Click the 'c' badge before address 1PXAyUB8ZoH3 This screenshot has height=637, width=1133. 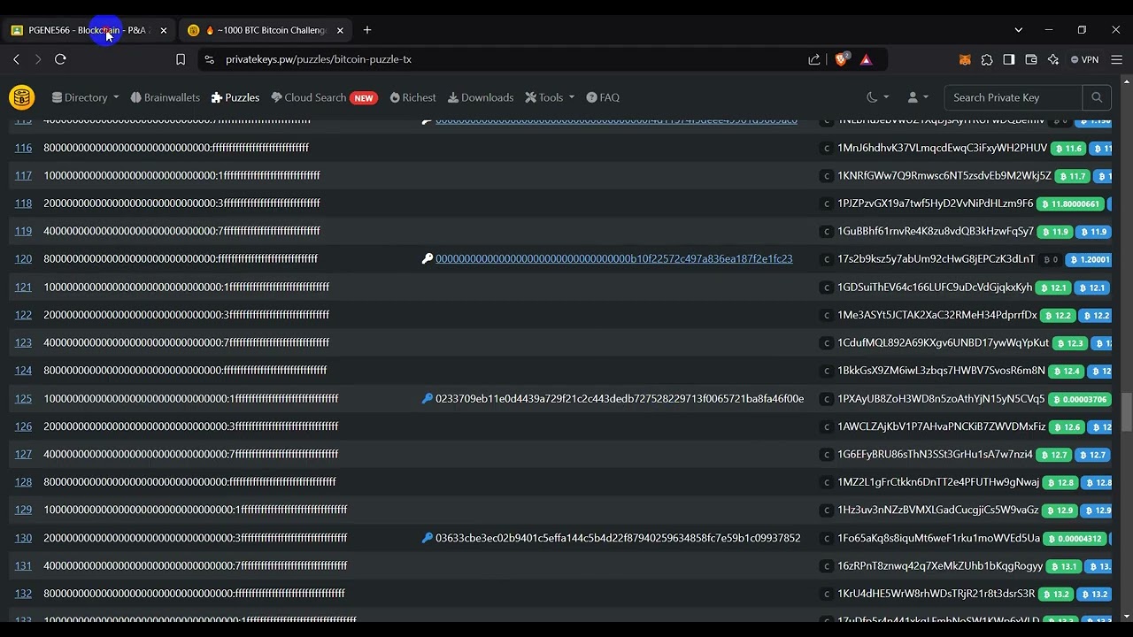pyautogui.click(x=827, y=399)
